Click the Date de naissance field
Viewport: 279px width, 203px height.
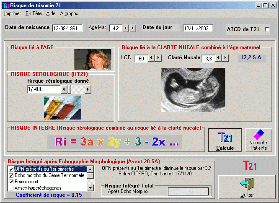pyautogui.click(x=67, y=29)
